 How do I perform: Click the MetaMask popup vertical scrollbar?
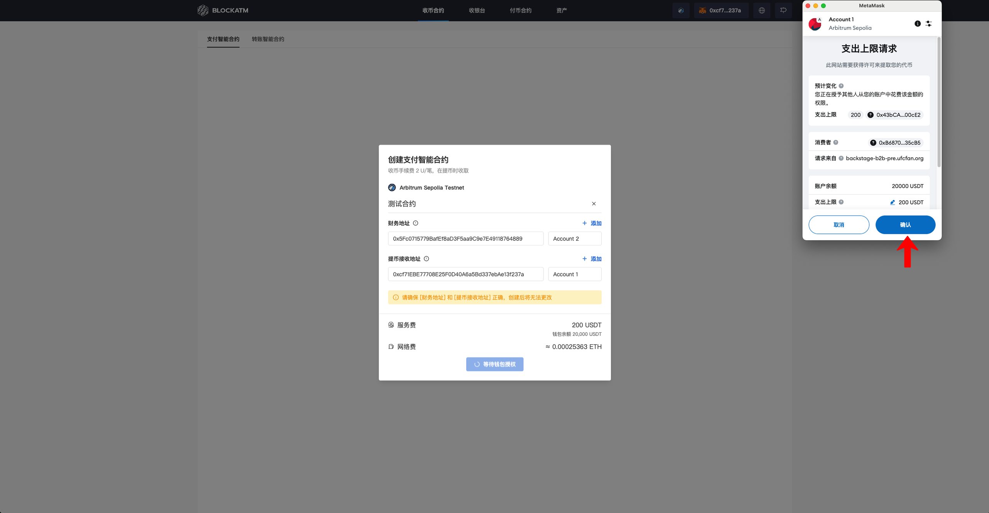(938, 102)
